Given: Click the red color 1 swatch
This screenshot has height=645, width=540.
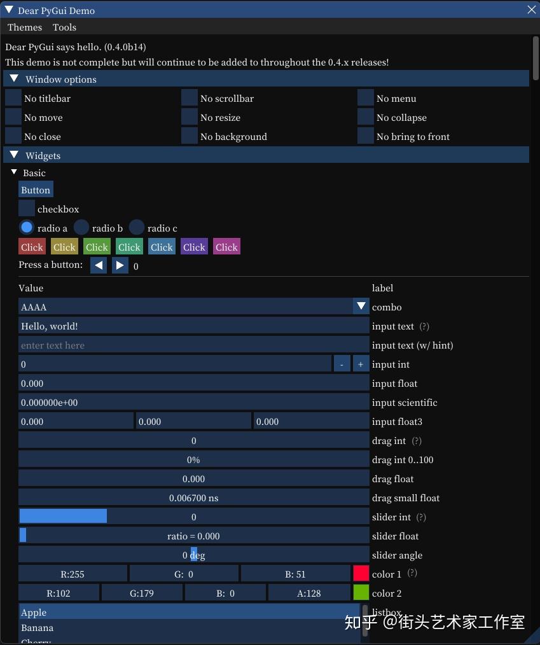Looking at the screenshot, I should [x=363, y=574].
